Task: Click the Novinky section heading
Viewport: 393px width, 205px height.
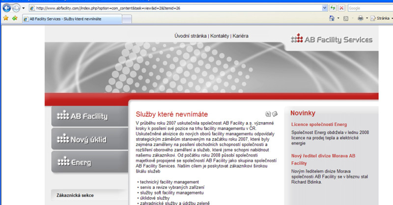Action: click(x=303, y=113)
